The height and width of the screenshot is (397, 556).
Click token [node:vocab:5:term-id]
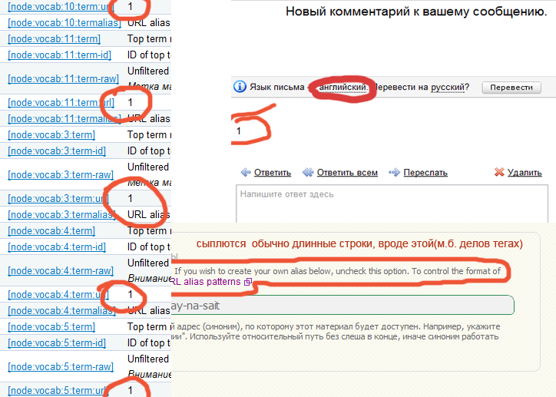click(x=57, y=343)
